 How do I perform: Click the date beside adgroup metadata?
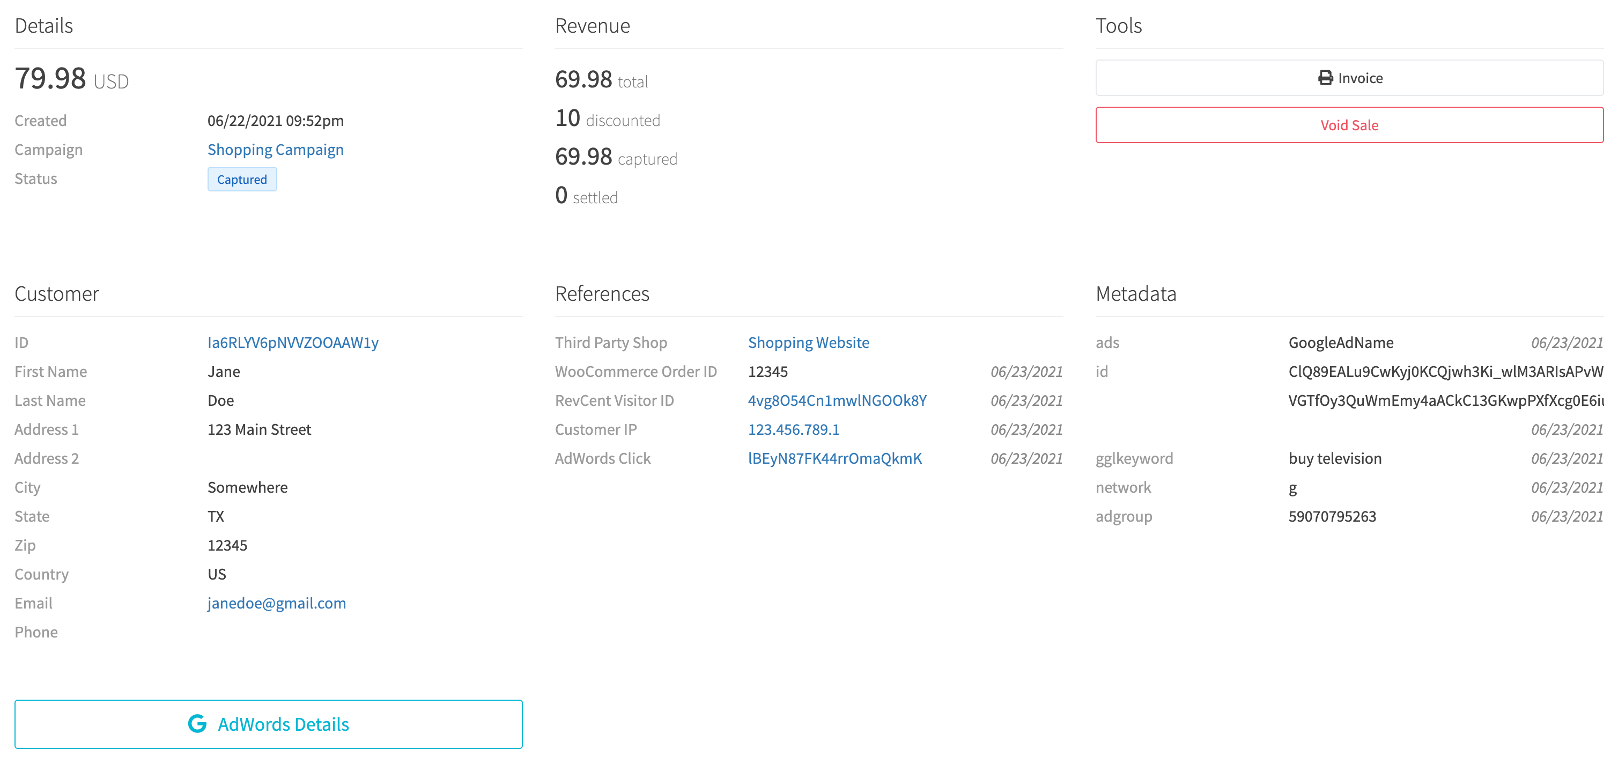[1567, 516]
